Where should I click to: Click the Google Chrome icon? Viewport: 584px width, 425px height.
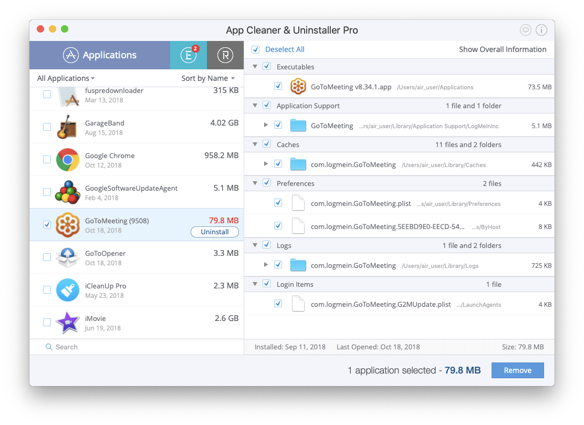click(67, 159)
